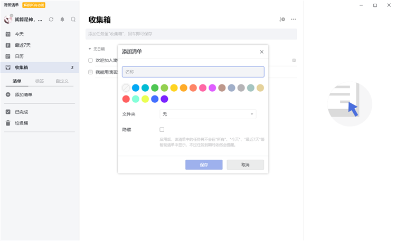Pick the teal cyan color swatch
This screenshot has height=241, width=396.
coord(145,88)
